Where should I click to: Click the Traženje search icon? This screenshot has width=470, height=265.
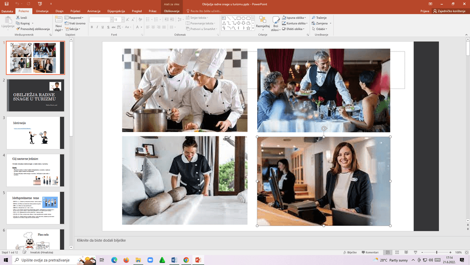tap(313, 17)
